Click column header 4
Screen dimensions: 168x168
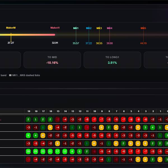[138, 111]
